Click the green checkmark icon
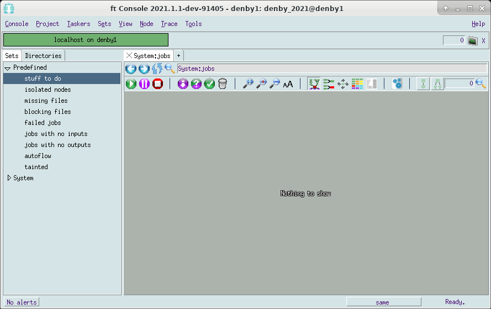 coord(209,84)
